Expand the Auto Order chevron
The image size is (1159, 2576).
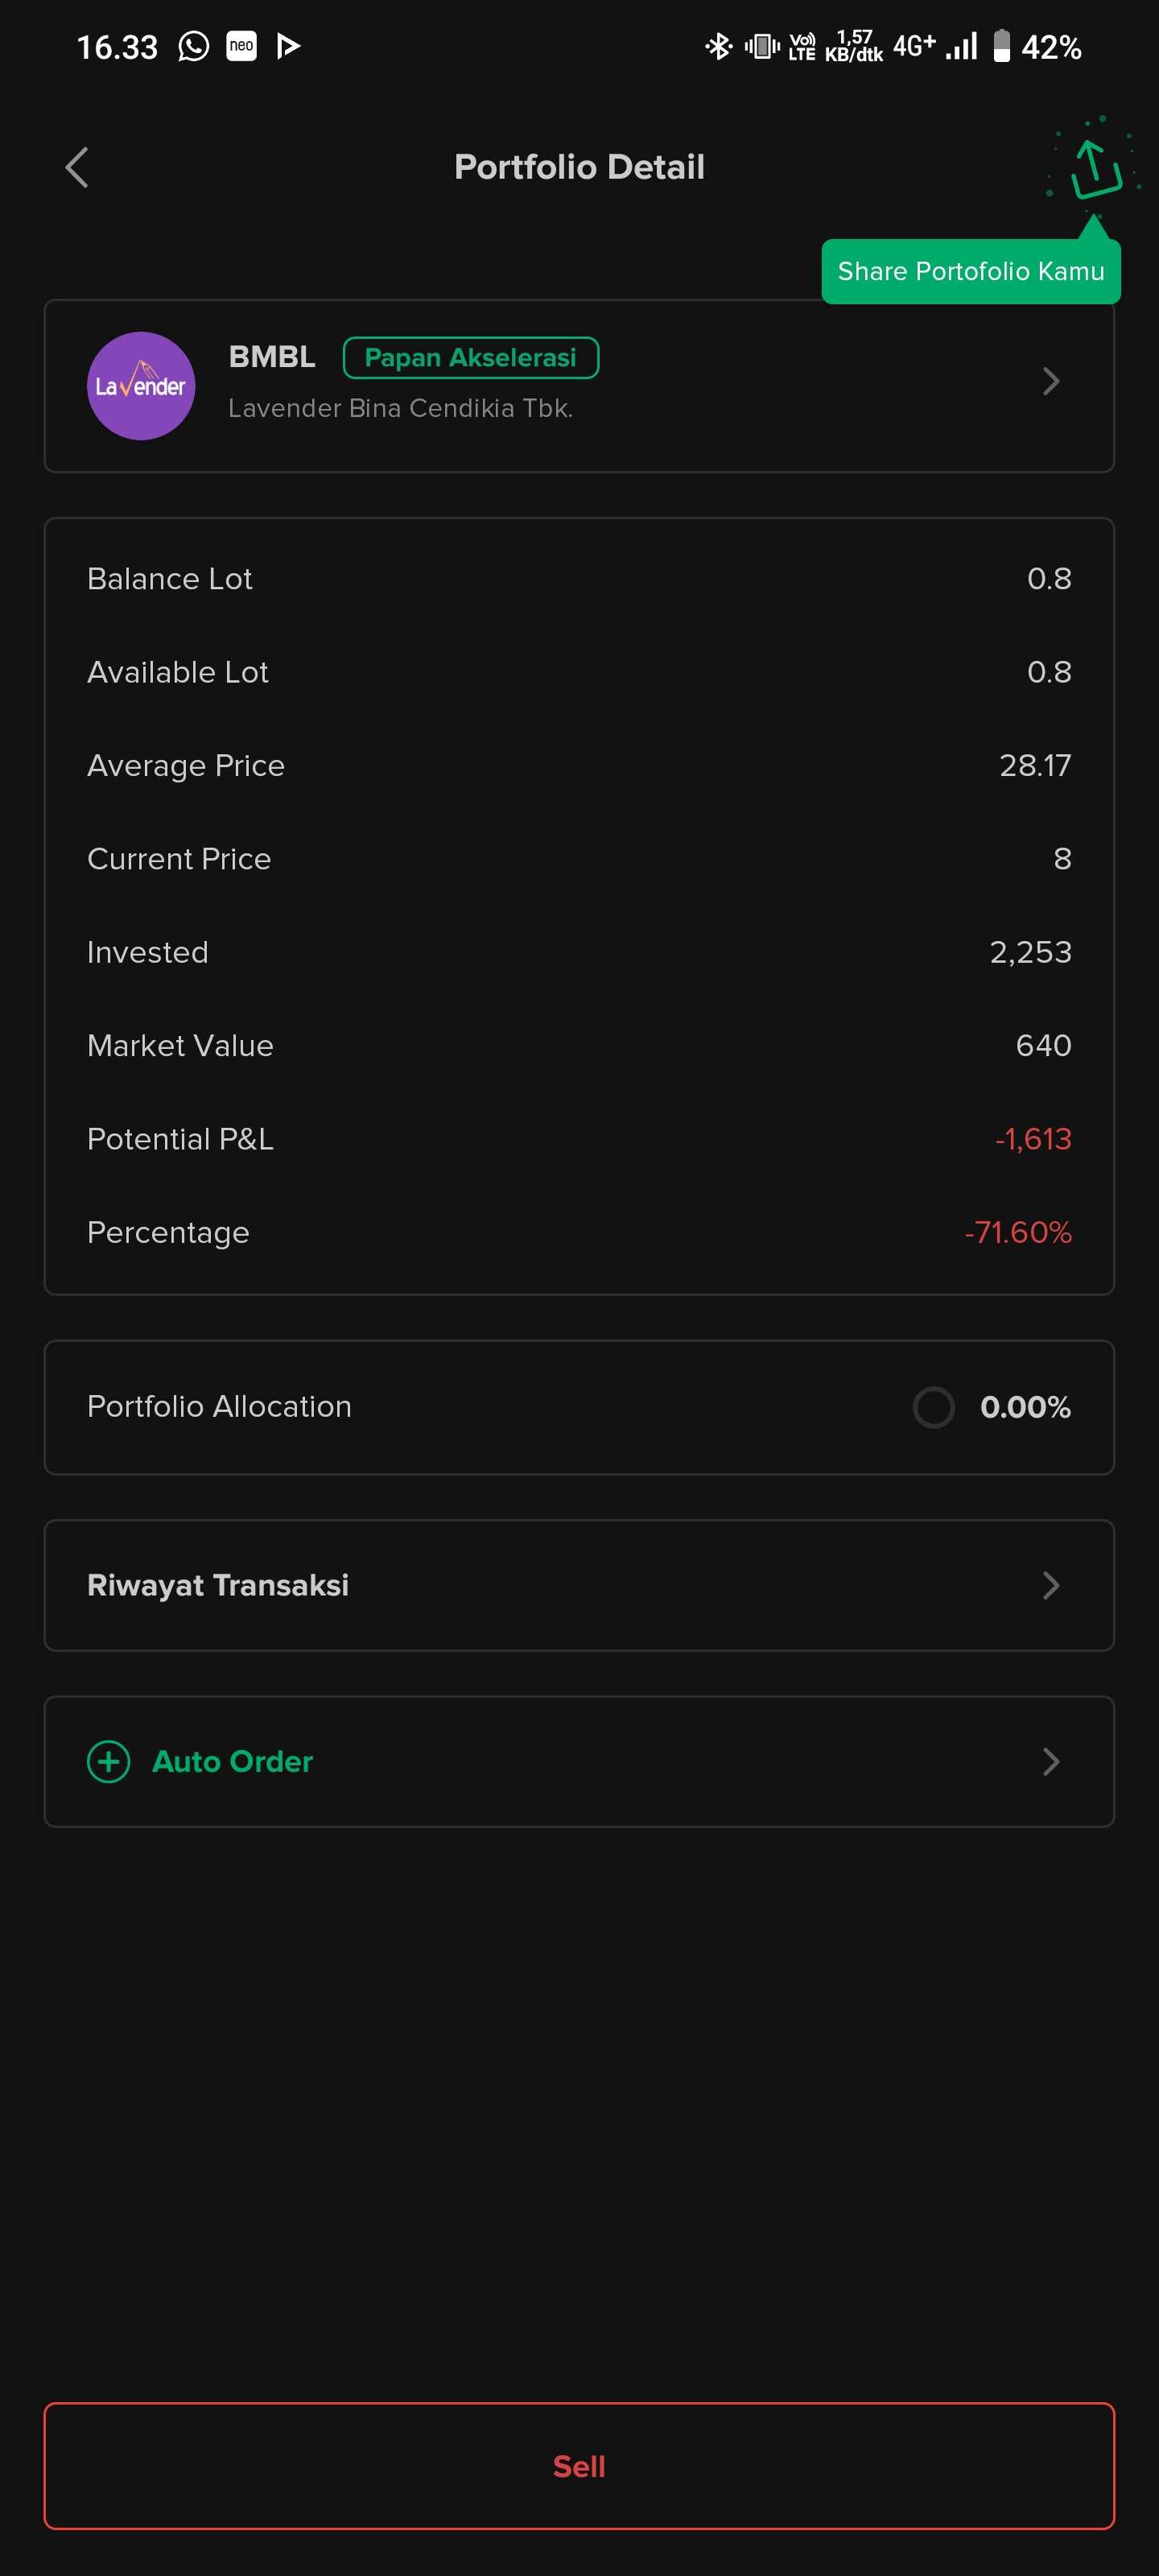click(x=1050, y=1761)
